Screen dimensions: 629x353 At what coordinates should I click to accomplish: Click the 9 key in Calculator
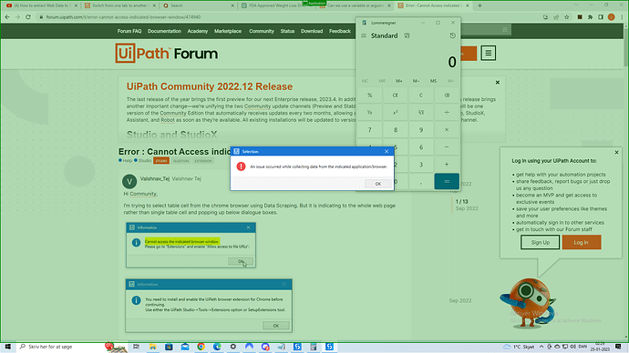point(421,130)
